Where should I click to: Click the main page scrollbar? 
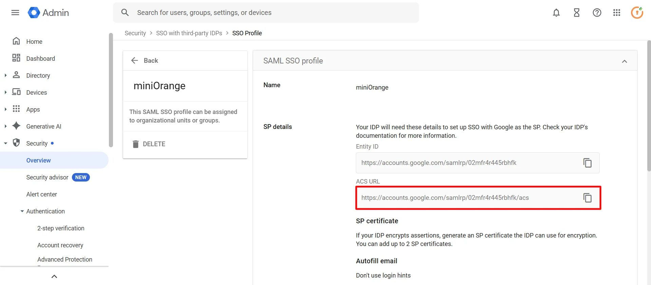(x=649, y=106)
